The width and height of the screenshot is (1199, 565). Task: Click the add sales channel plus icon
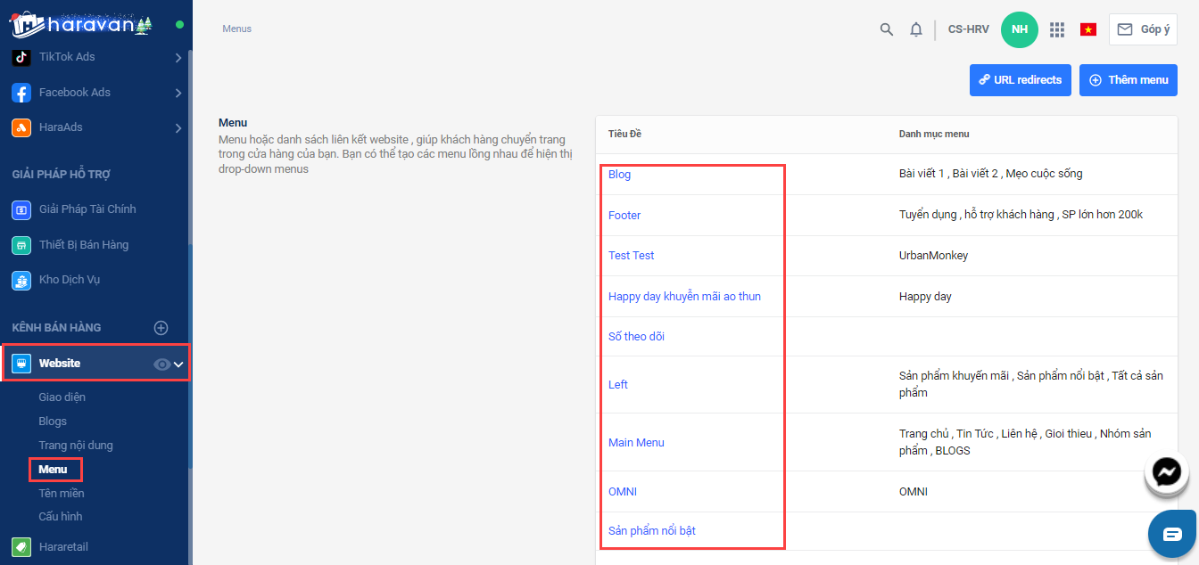tap(161, 328)
